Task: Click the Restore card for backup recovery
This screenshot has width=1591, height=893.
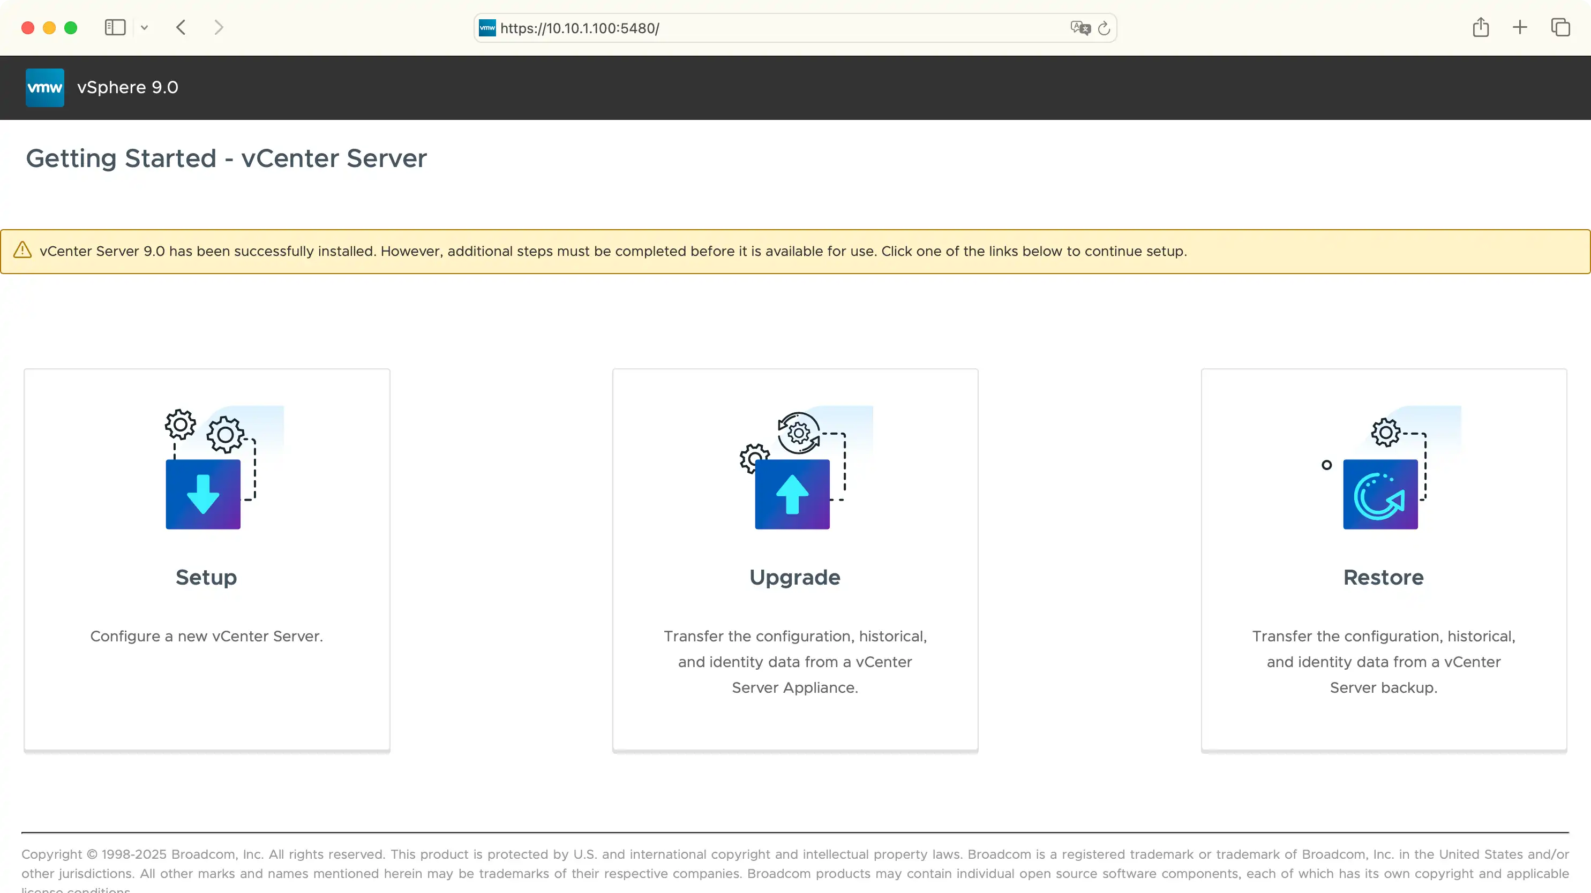Action: [1383, 561]
